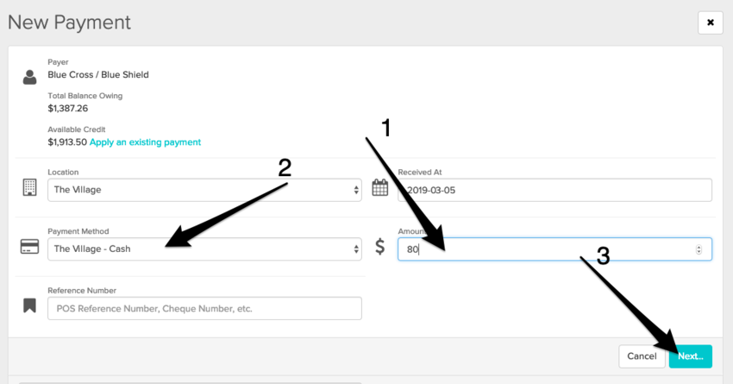The height and width of the screenshot is (384, 733).
Task: Click the New Payment heading
Action: 69,22
